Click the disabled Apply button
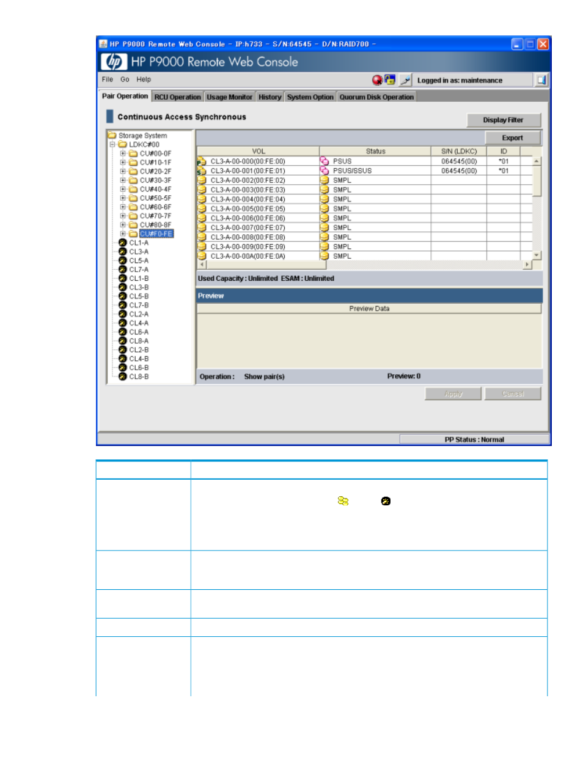The height and width of the screenshot is (777, 583). click(x=453, y=393)
